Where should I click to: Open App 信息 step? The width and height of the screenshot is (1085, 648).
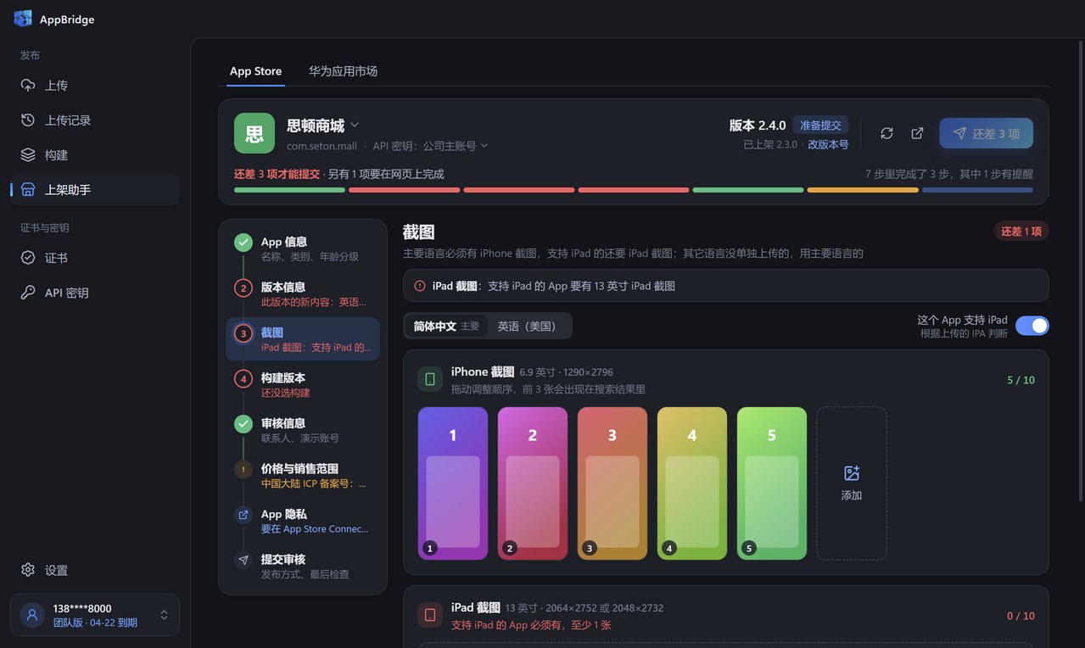point(303,249)
